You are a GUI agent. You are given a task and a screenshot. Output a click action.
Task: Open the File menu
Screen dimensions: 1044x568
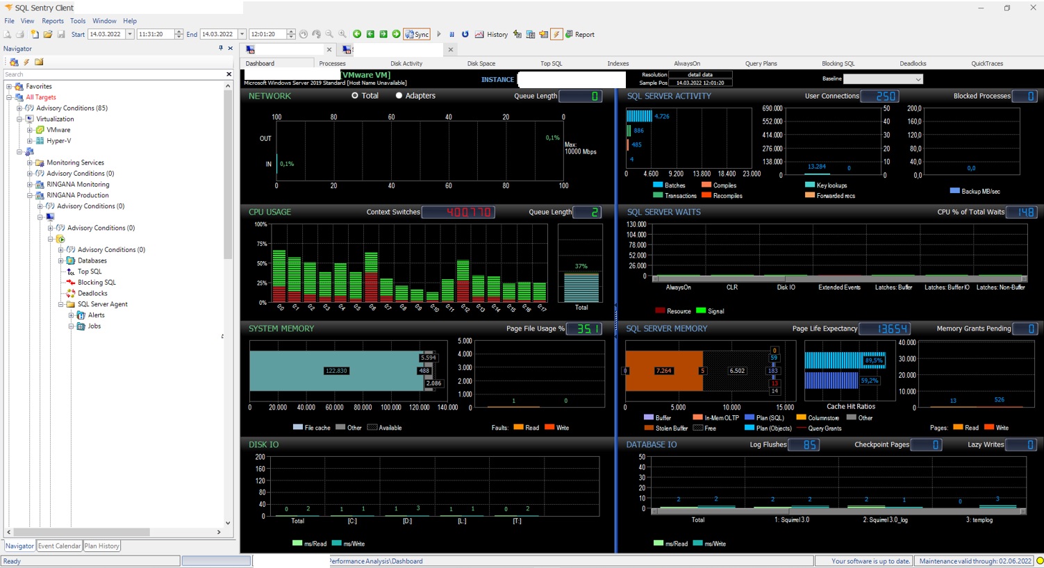(9, 21)
